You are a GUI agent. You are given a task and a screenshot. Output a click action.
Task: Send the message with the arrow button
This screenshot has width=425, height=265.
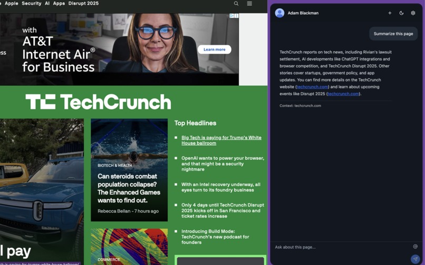coord(415,259)
